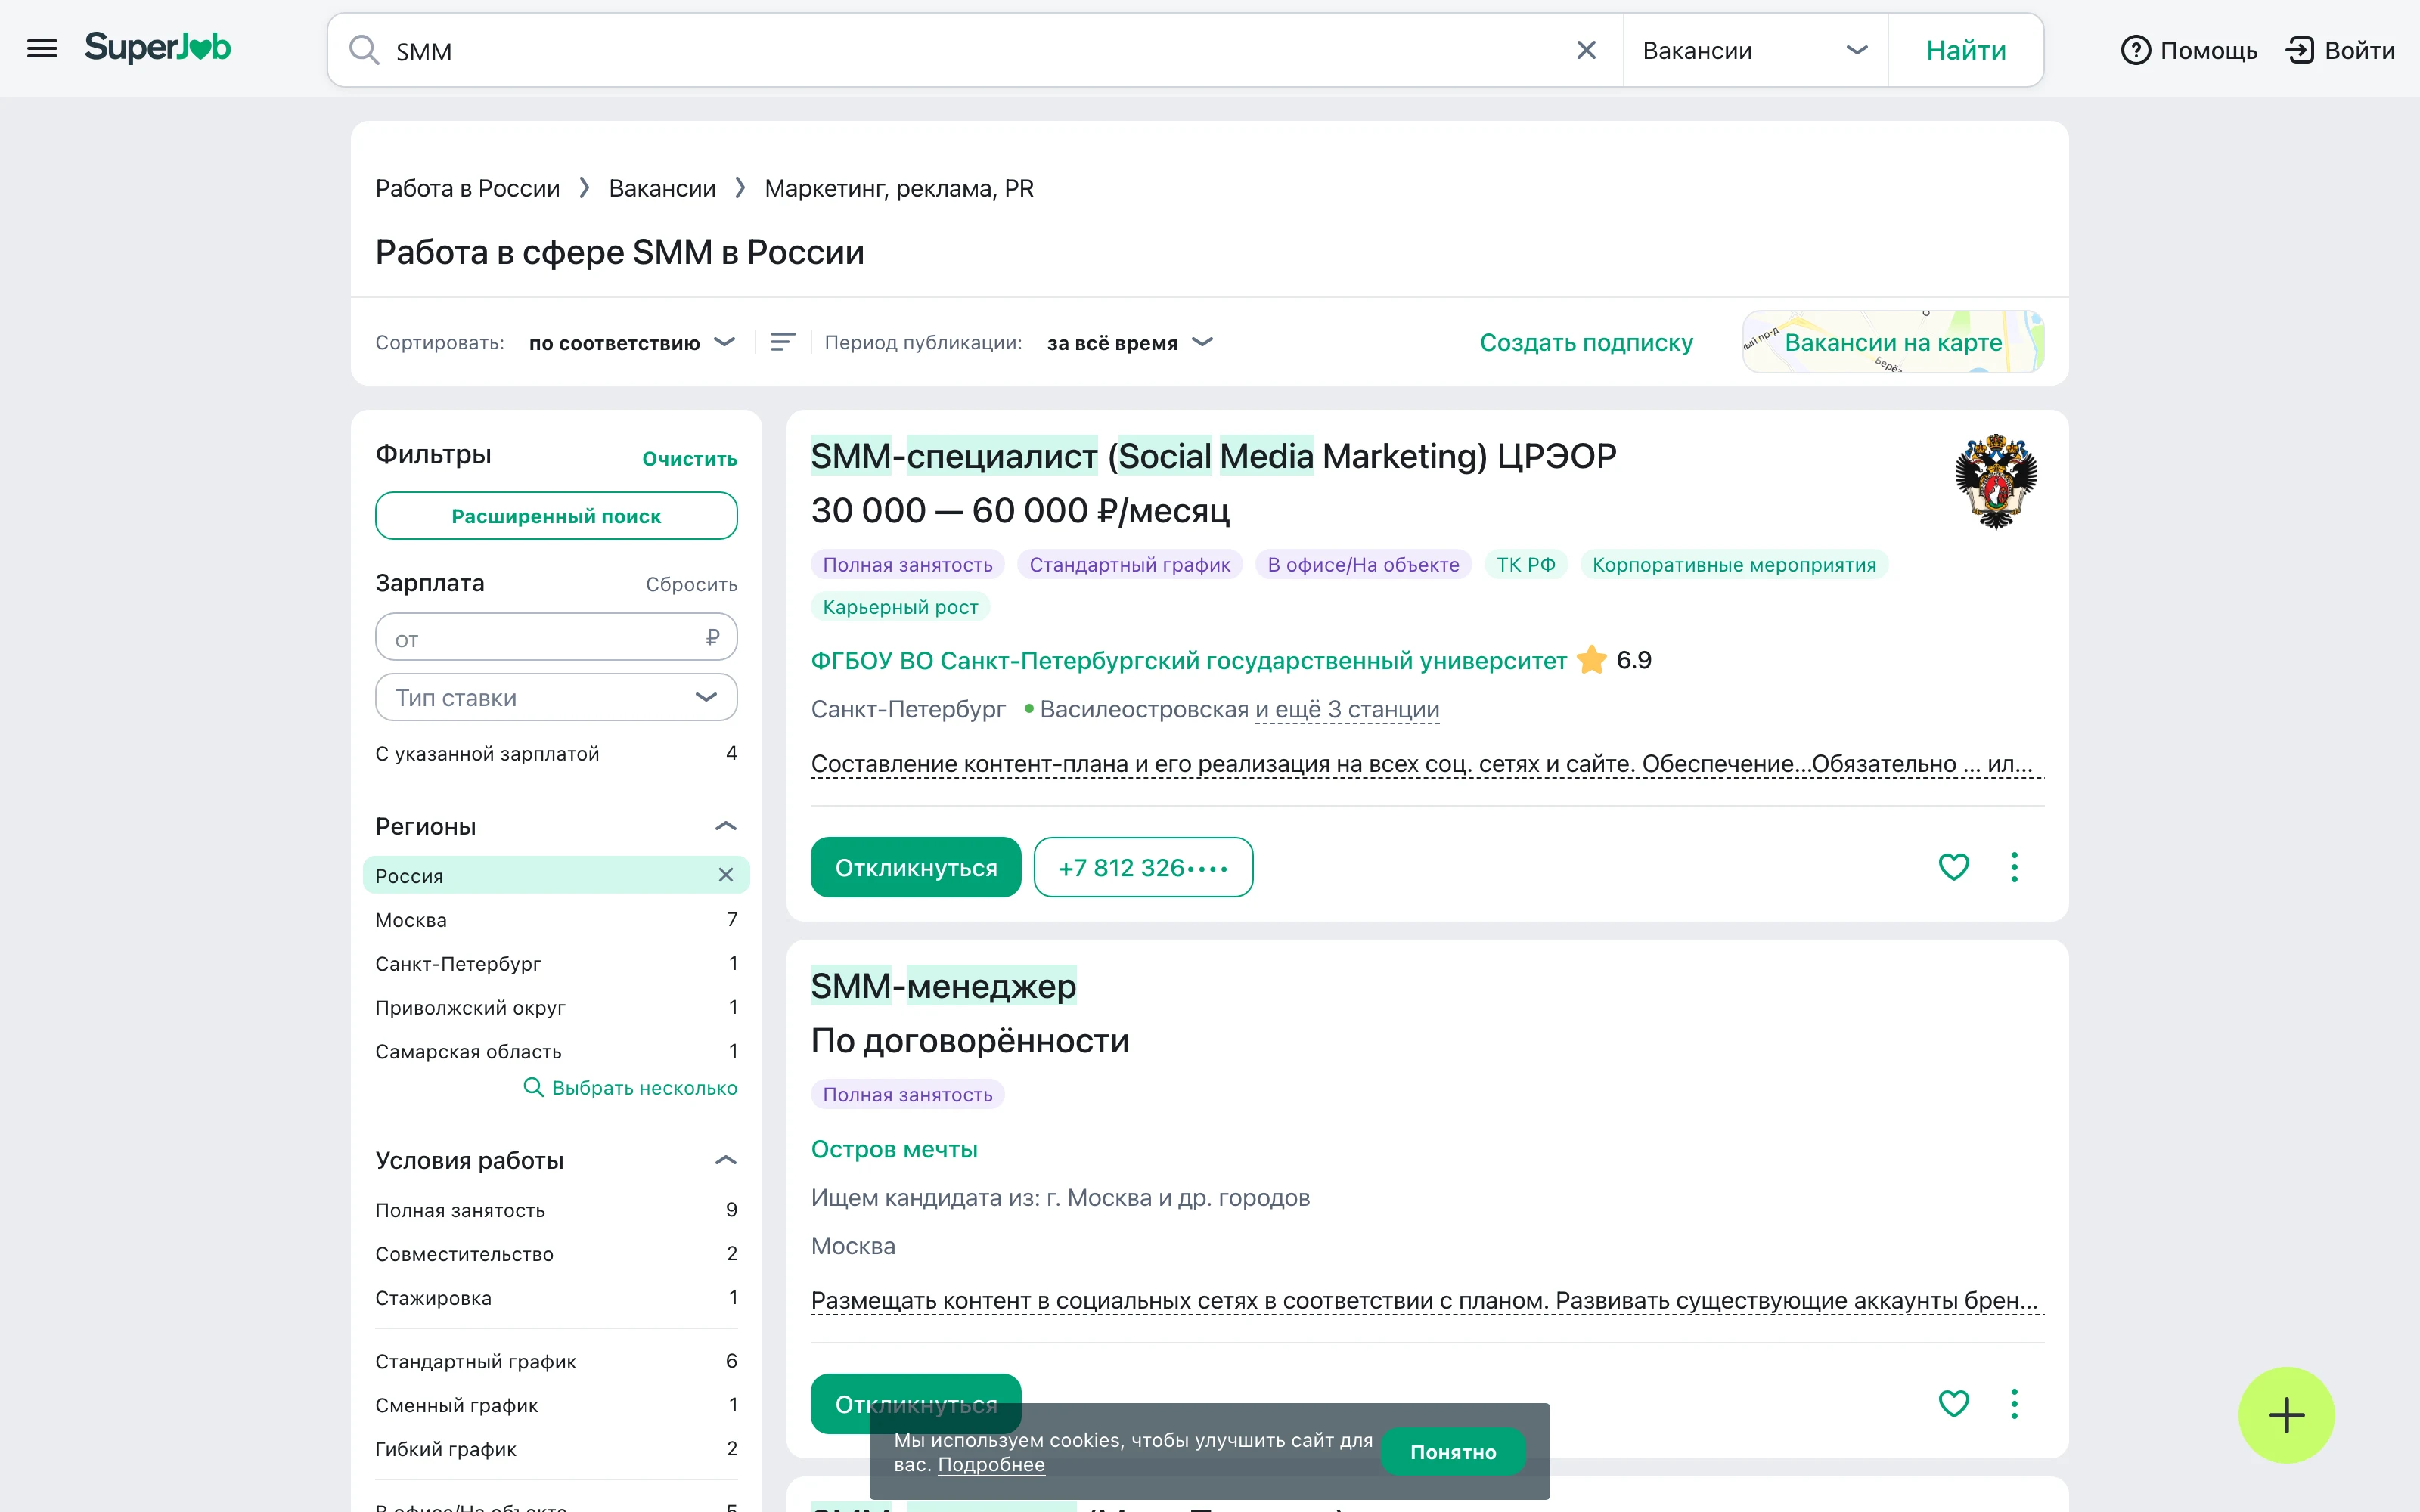Viewport: 2420px width, 1512px height.
Task: Filter by region Москва
Action: coord(556,919)
